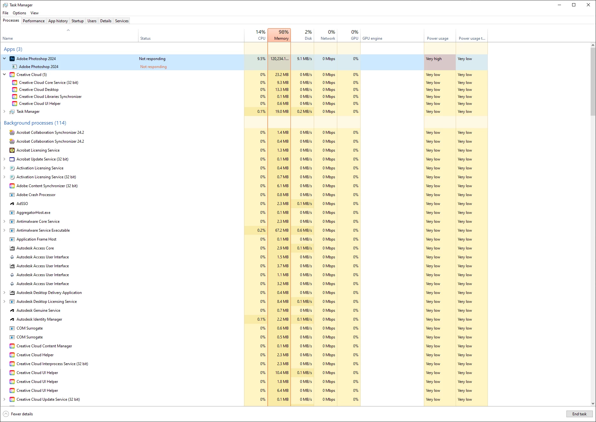Expand Antimalware Service Executable
The height and width of the screenshot is (422, 596).
pos(4,230)
